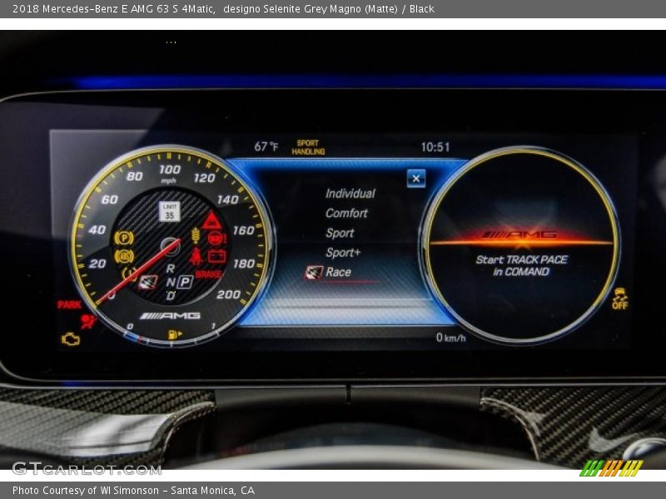Screen dimensions: 666x499
Task: Choose the Sport drive mode
Action: point(340,233)
